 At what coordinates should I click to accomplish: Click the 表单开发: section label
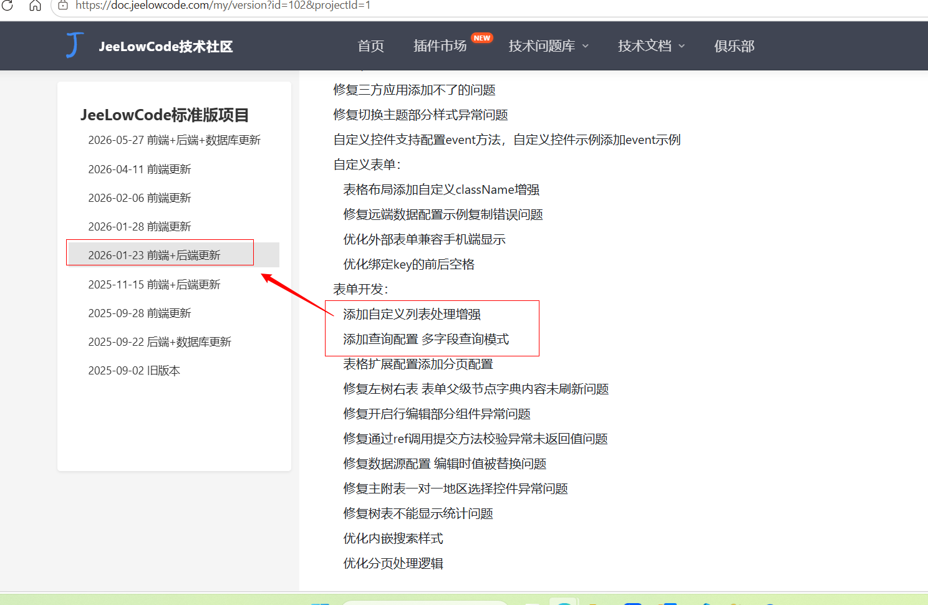360,290
